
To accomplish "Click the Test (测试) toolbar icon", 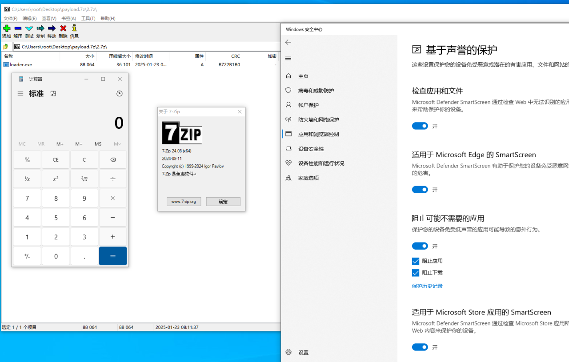I will pyautogui.click(x=29, y=29).
